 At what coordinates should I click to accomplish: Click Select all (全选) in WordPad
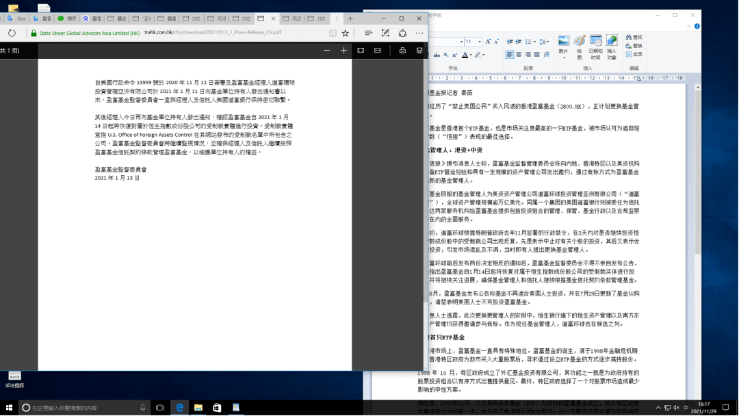[x=634, y=54]
